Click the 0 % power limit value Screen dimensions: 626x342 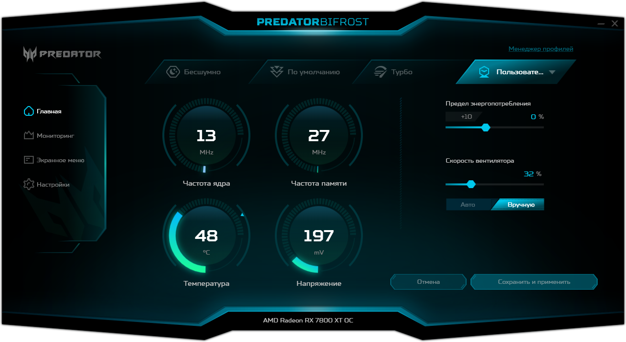(x=537, y=117)
